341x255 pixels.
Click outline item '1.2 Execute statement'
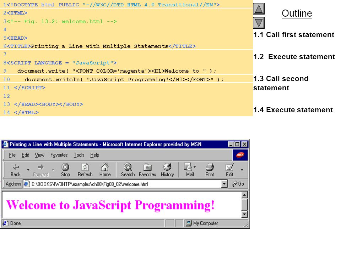[x=294, y=57]
